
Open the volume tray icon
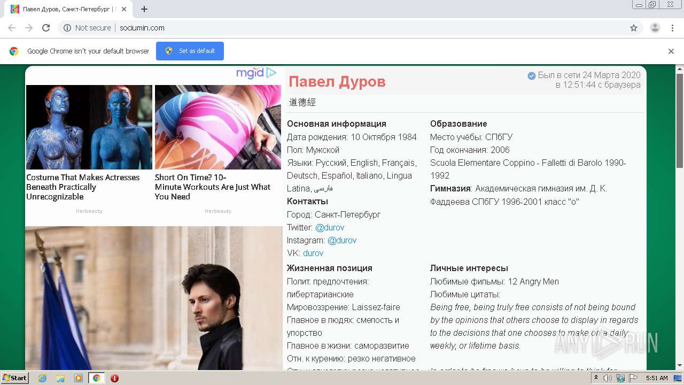point(608,378)
